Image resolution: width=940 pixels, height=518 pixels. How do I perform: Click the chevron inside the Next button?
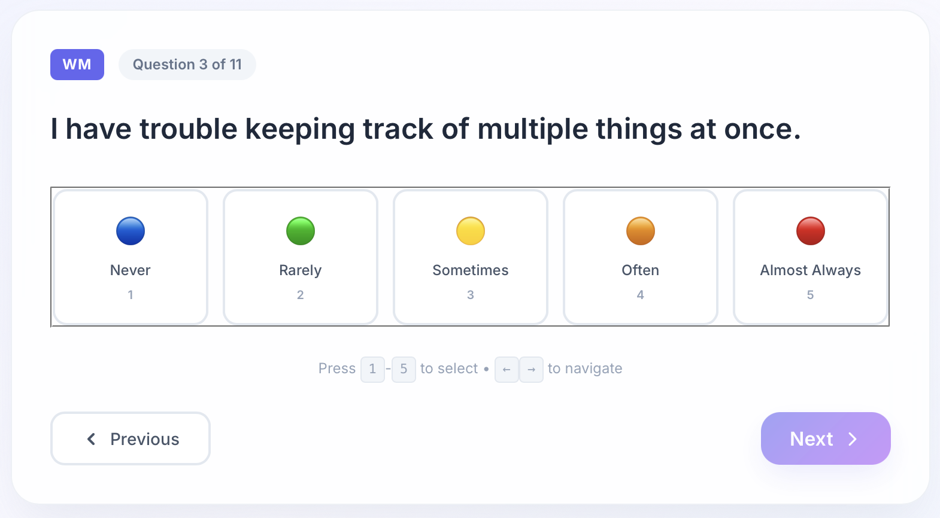[x=853, y=439]
